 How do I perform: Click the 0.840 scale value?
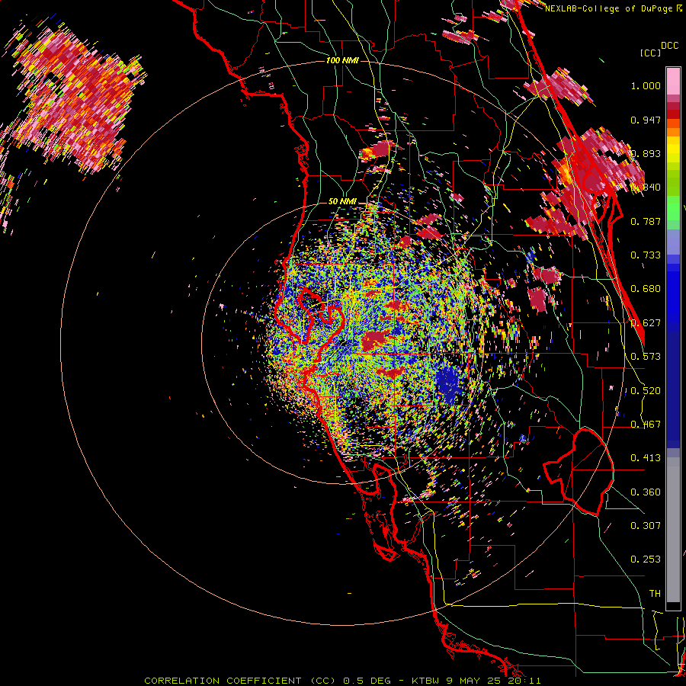click(646, 188)
